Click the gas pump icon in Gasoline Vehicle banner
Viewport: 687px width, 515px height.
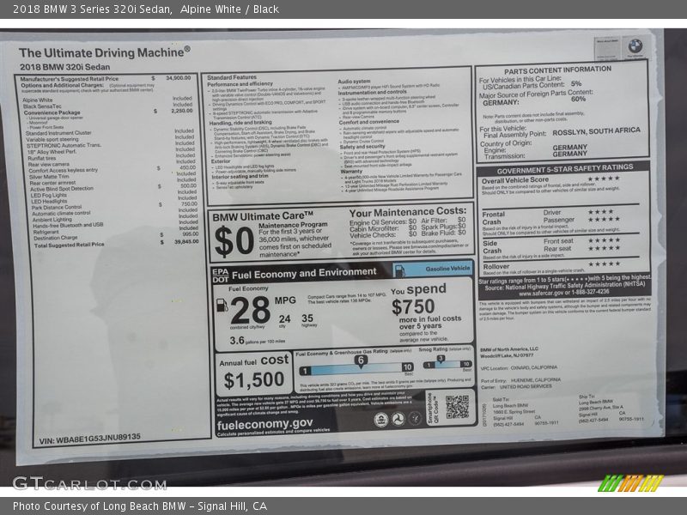click(x=399, y=270)
